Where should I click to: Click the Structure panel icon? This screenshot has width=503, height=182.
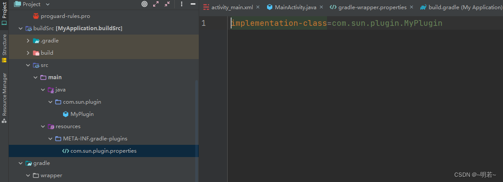pyautogui.click(x=4, y=60)
